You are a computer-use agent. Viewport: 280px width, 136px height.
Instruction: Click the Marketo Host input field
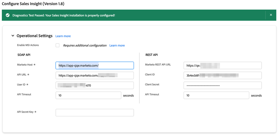click(x=95, y=65)
